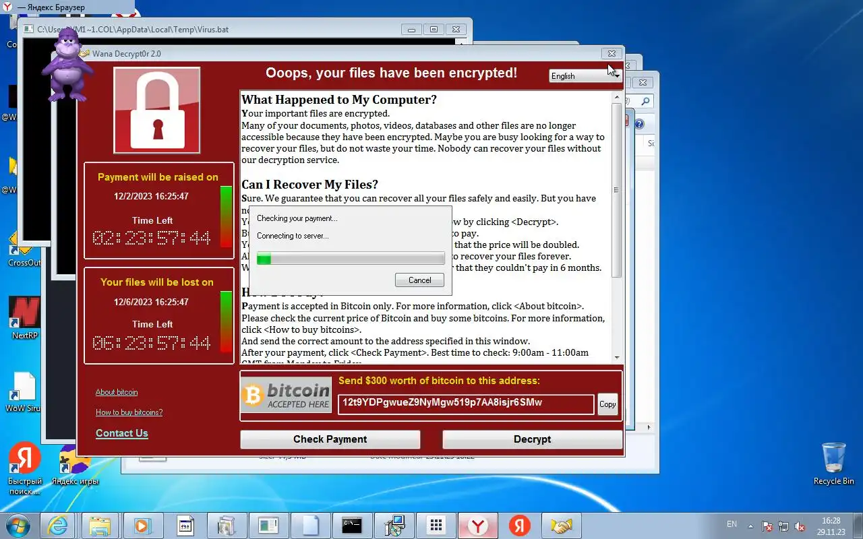Select the WoW Sirus desktop shortcut

(23, 392)
